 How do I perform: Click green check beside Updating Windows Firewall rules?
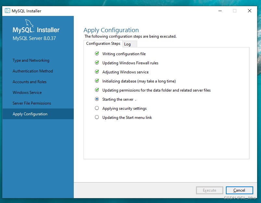point(97,63)
